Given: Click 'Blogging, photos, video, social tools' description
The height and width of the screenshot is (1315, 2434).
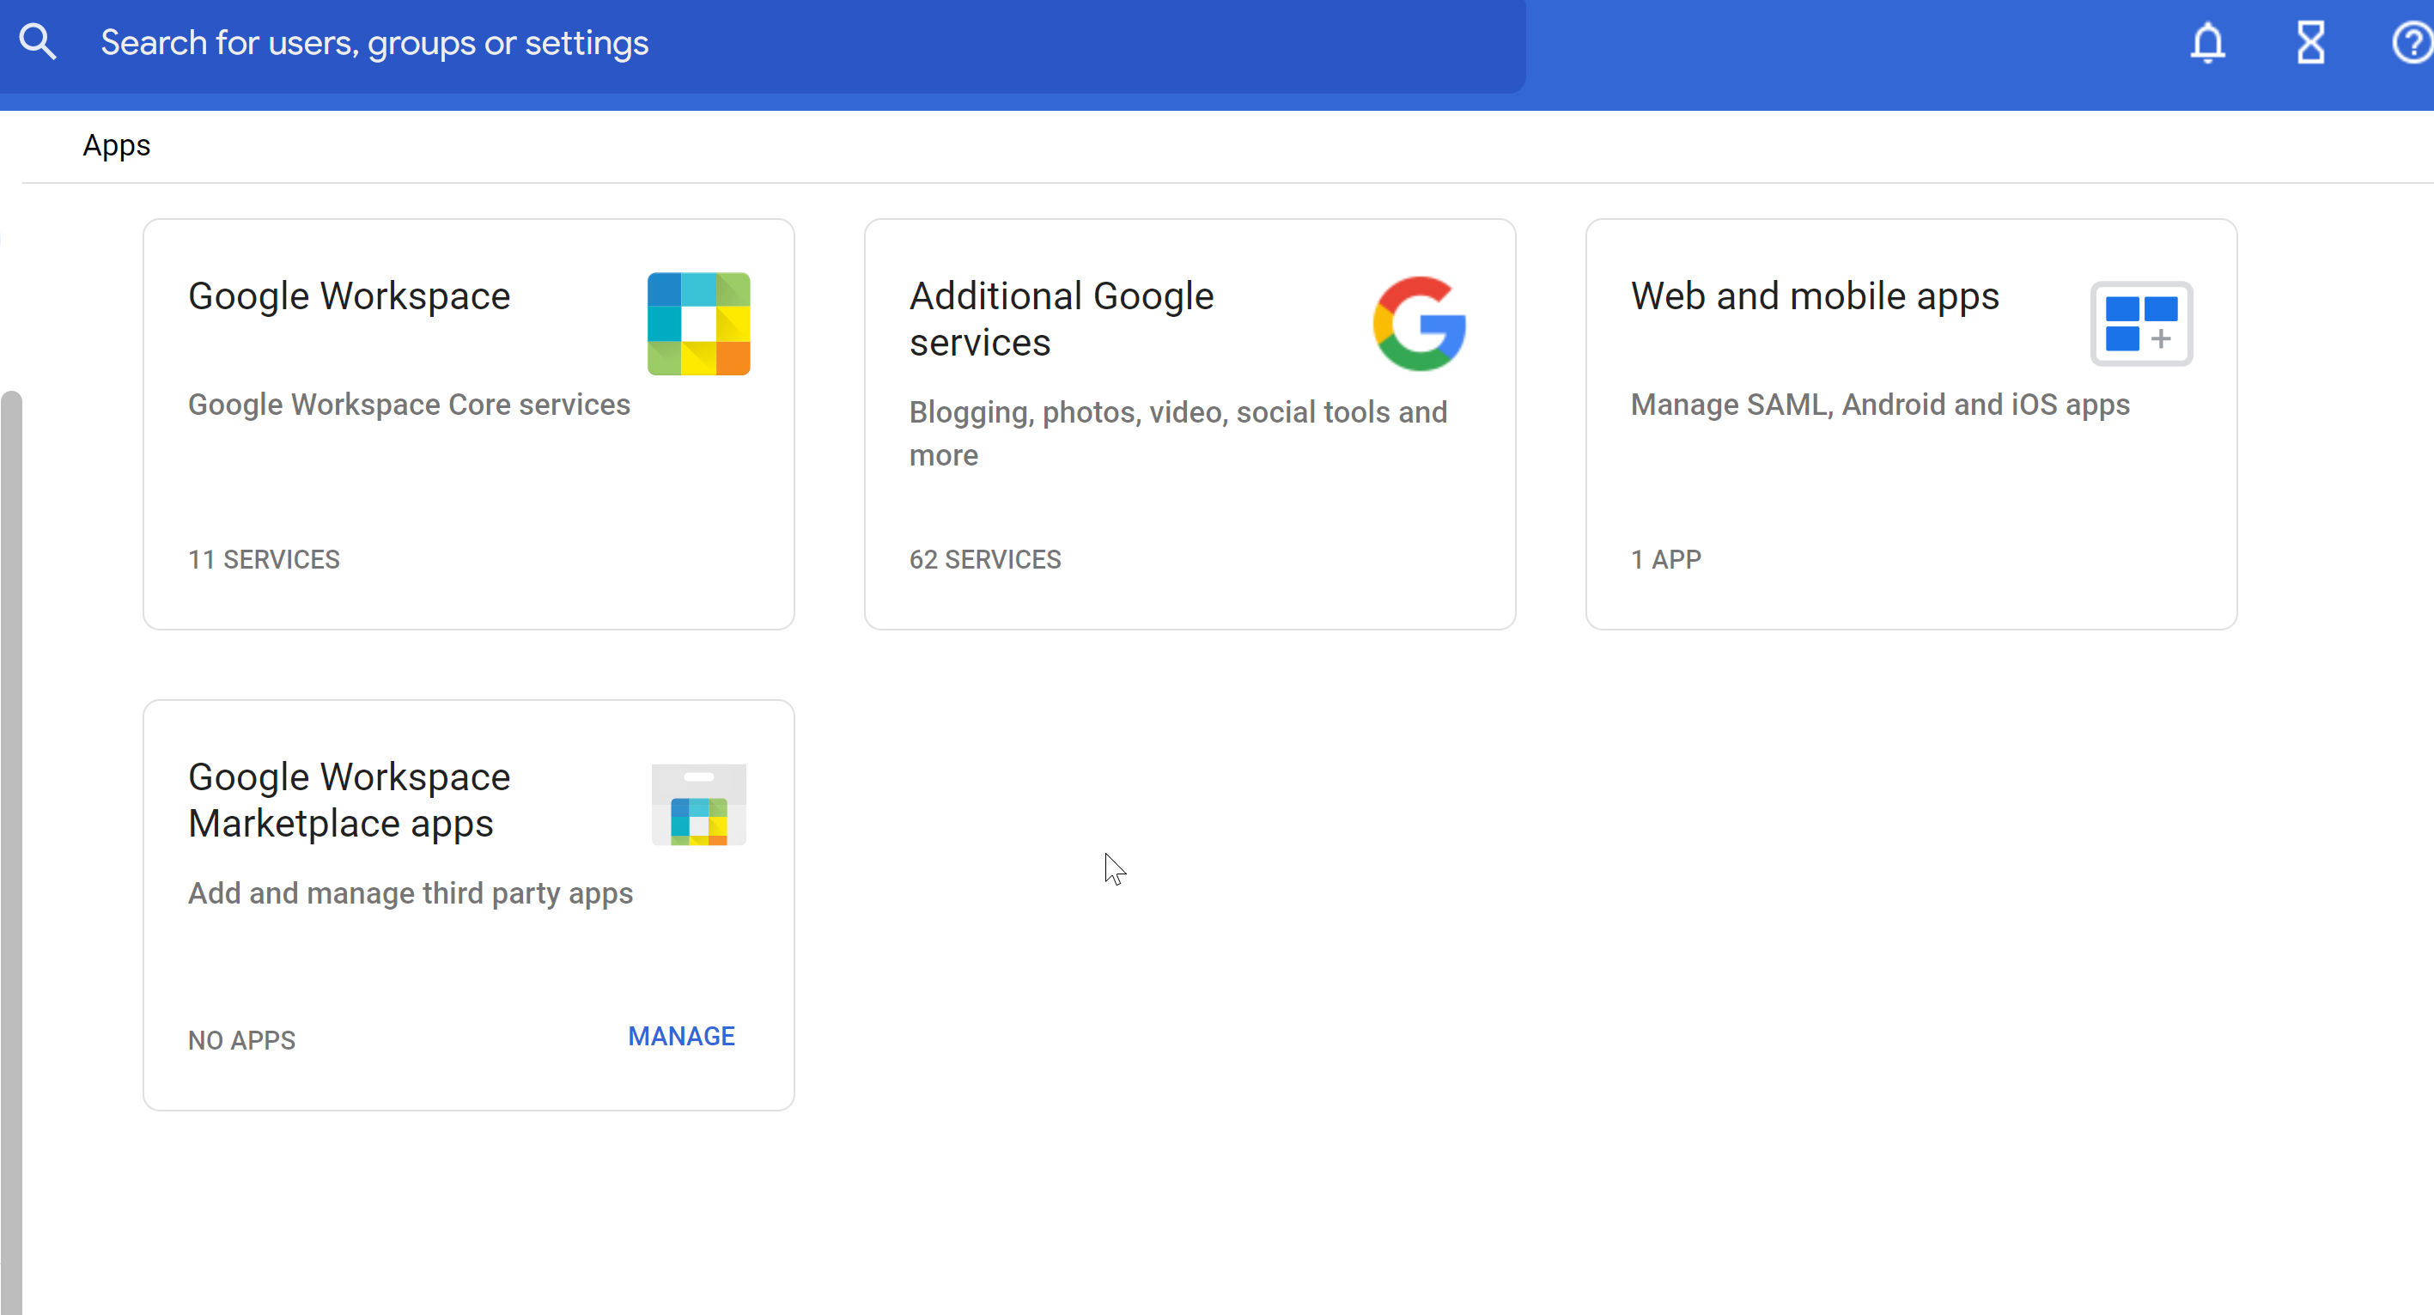Looking at the screenshot, I should point(1178,434).
